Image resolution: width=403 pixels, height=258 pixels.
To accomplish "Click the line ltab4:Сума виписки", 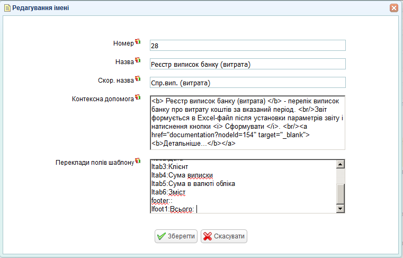I will tap(182, 175).
